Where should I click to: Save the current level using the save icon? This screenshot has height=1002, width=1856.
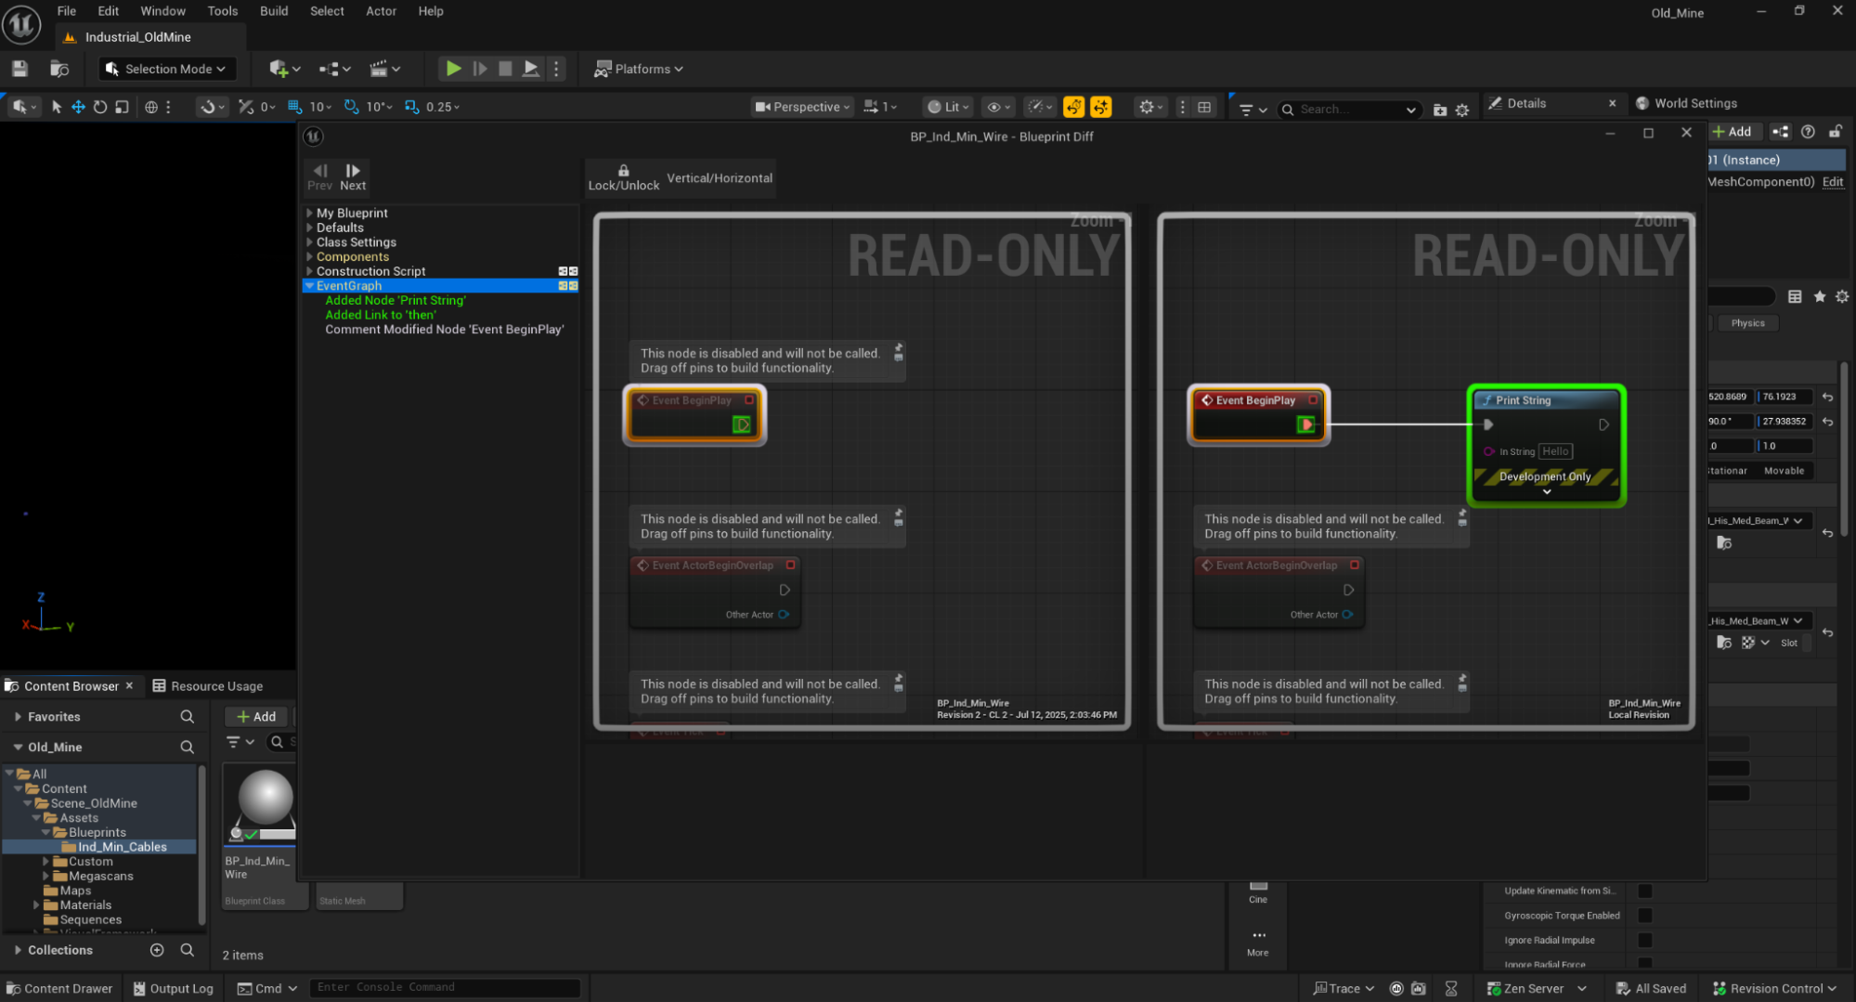(x=19, y=69)
